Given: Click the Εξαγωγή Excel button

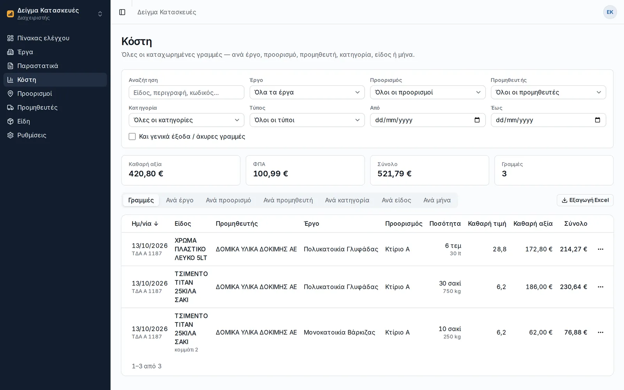Looking at the screenshot, I should pos(585,200).
